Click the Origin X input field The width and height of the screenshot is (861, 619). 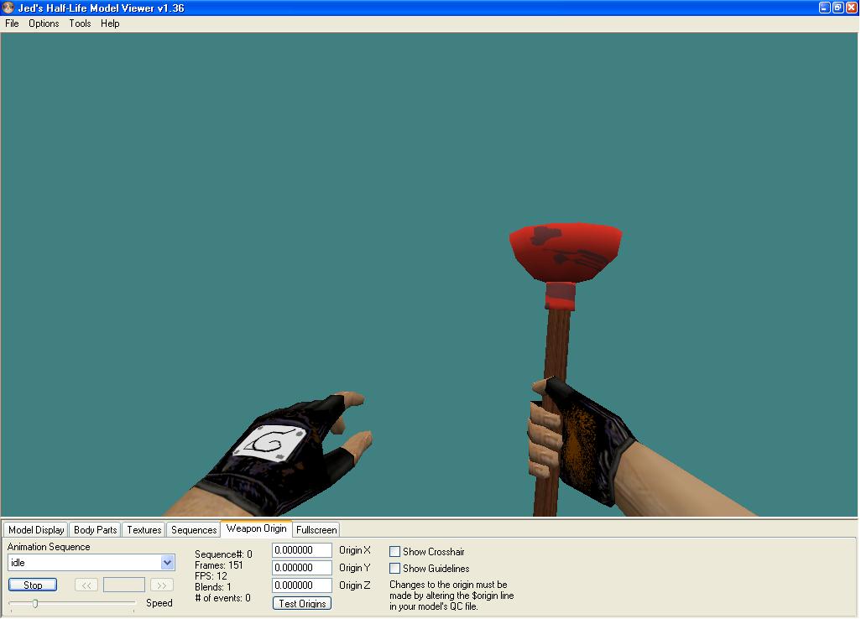pyautogui.click(x=302, y=550)
